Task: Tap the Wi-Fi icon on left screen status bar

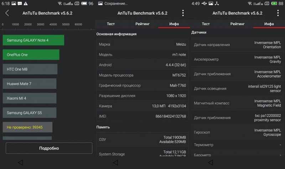Action: pos(59,4)
